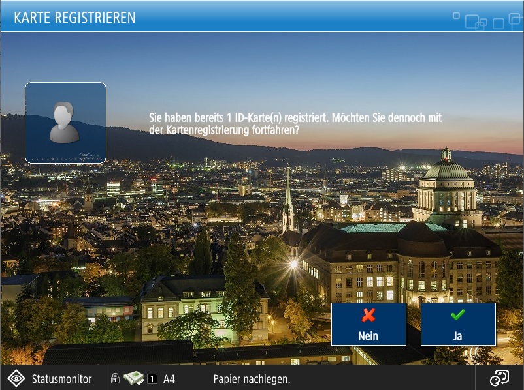This screenshot has height=390, width=524.
Task: Click the A4 paper size label
Action: 169,379
